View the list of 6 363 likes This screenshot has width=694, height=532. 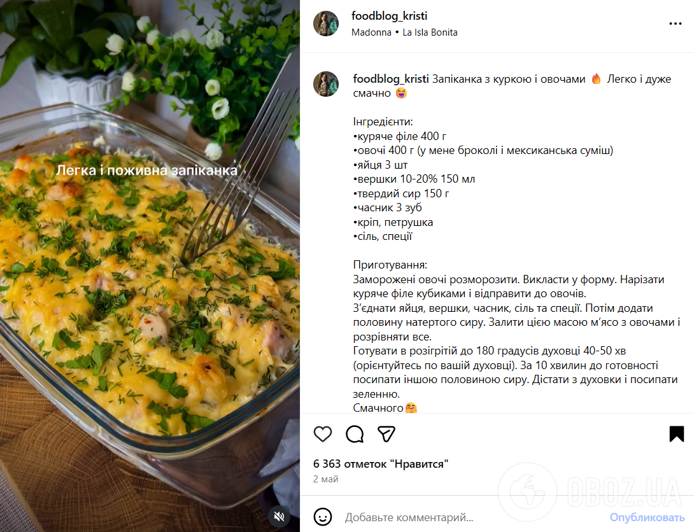[380, 464]
